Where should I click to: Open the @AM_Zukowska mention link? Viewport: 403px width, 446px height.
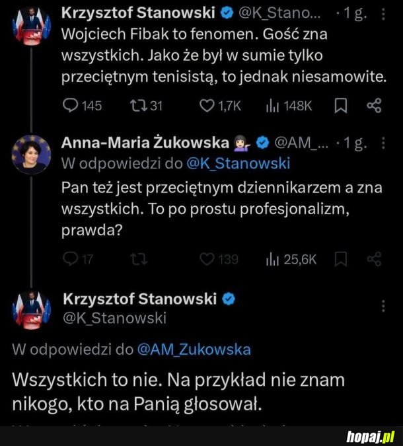click(194, 350)
